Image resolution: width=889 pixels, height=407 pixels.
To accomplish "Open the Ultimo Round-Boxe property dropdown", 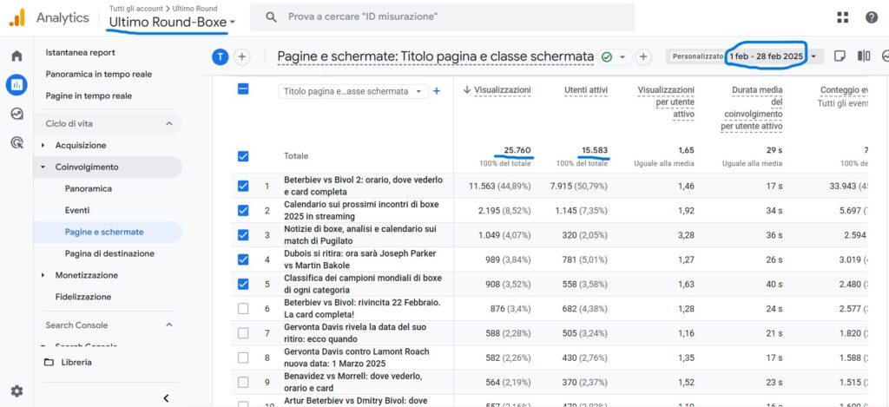I will 172,21.
